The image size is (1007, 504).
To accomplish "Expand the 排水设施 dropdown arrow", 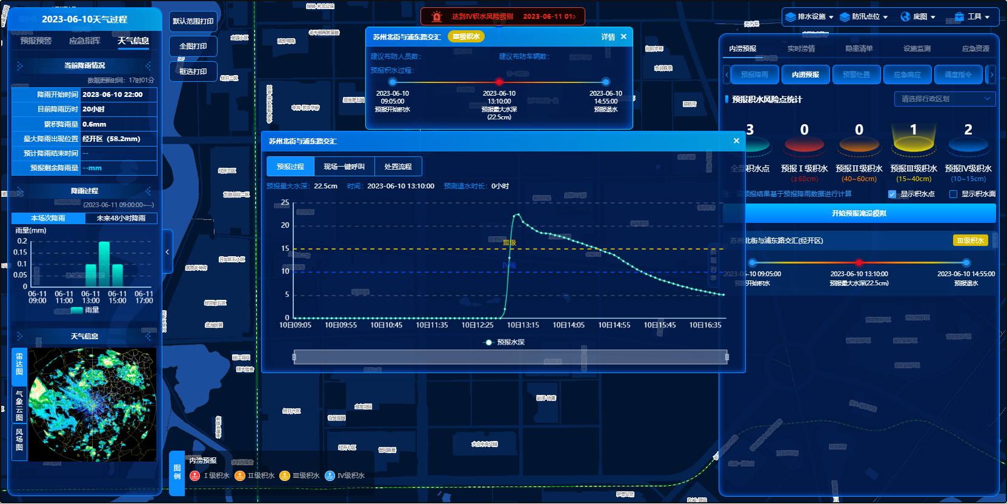I will point(831,17).
